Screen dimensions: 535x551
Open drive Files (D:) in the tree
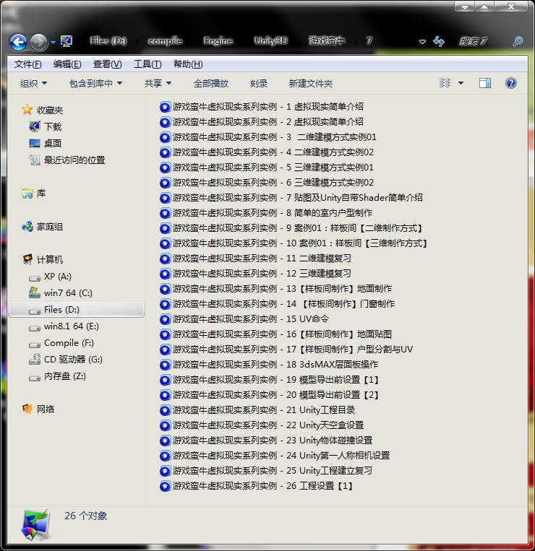click(77, 310)
